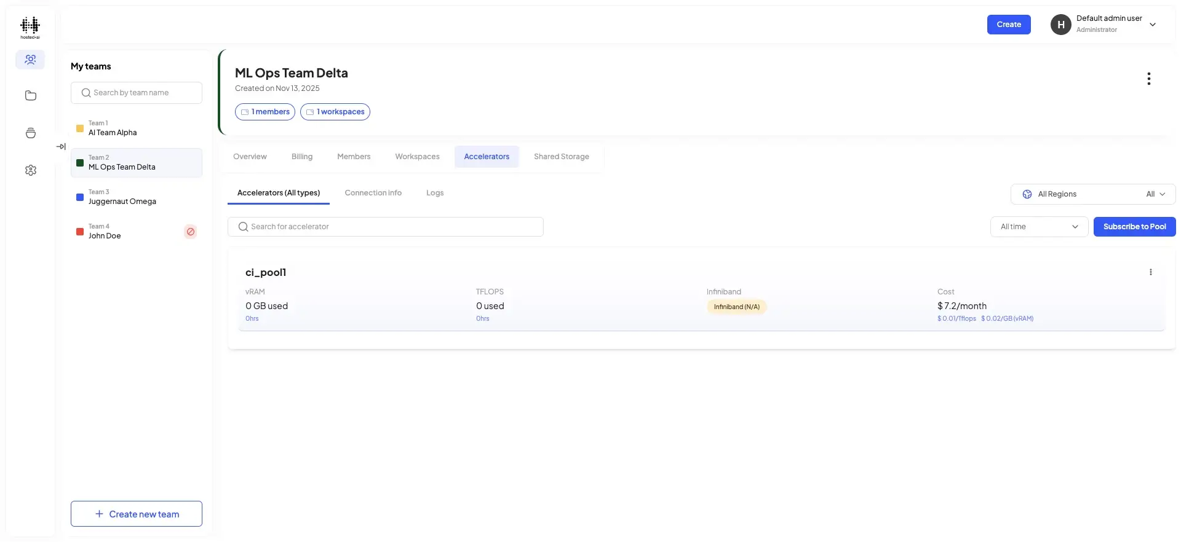Click the $7.2/month cost value
This screenshot has height=542, width=1181.
click(962, 306)
